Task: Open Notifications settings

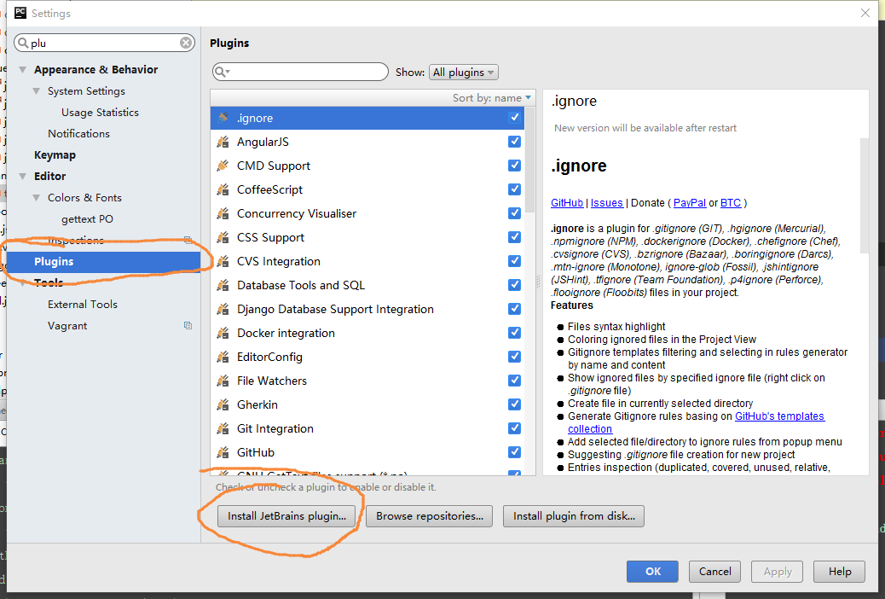Action: (x=79, y=134)
